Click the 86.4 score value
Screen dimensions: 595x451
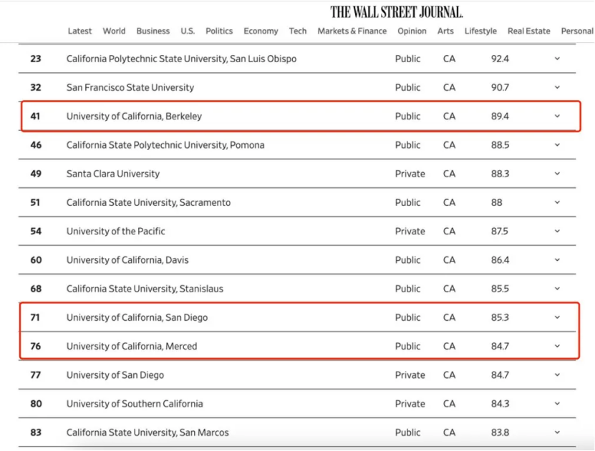(500, 261)
